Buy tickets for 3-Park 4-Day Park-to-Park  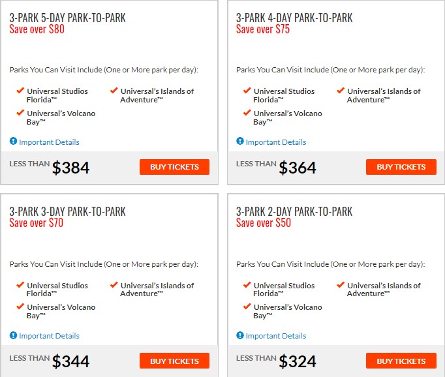[401, 167]
